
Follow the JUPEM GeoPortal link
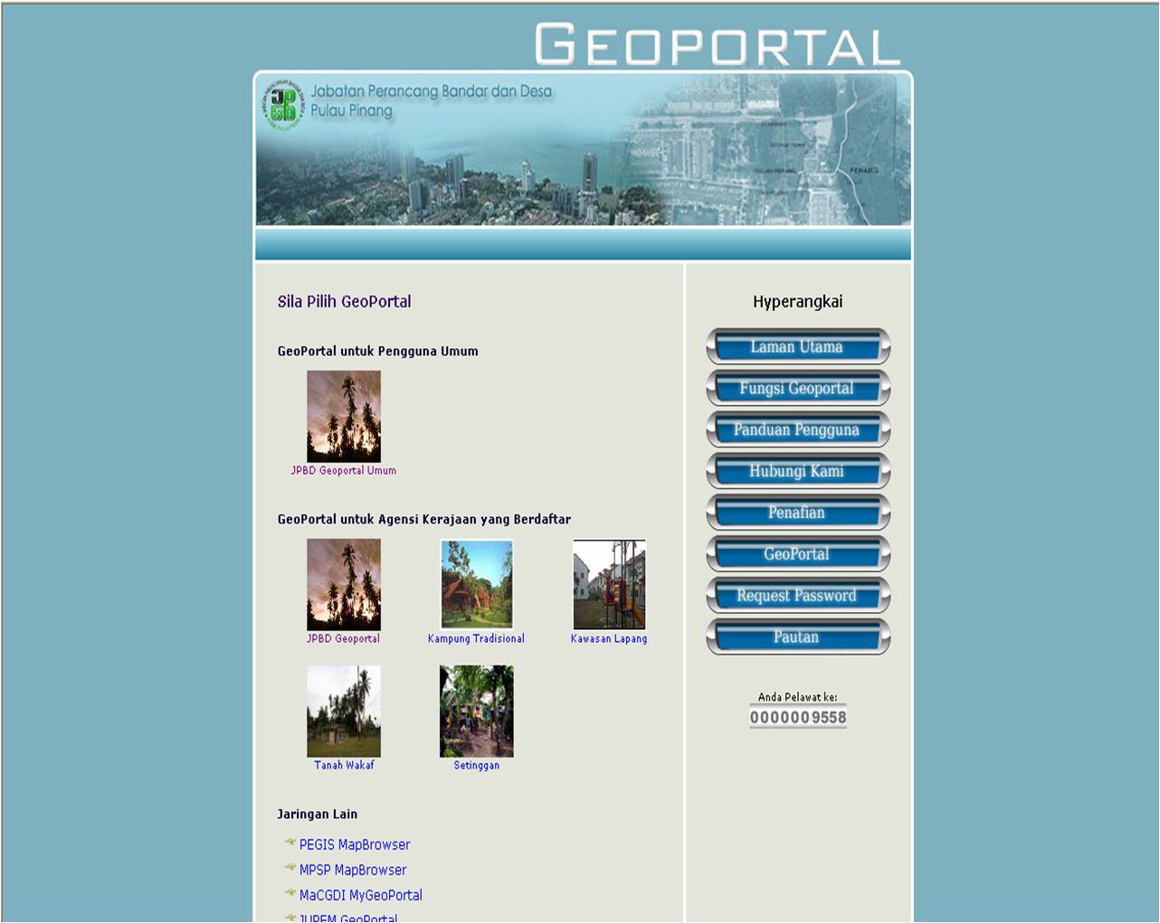click(348, 918)
